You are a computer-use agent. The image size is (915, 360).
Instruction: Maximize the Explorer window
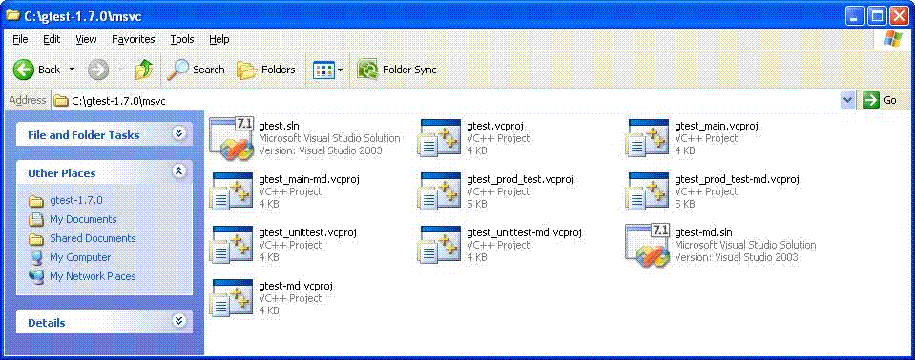click(877, 16)
